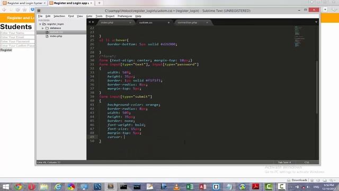Click the ENG language indicator in tray
The height and width of the screenshot is (191, 339).
(x=316, y=187)
